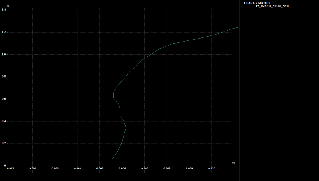The height and width of the screenshot is (181, 319).
Task: Click the CLARK Y AIRFOIL legend title
Action: (258, 3)
